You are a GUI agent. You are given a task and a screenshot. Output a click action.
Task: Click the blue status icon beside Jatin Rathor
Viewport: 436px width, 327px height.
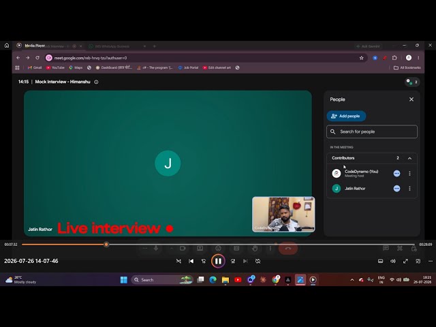pos(396,189)
